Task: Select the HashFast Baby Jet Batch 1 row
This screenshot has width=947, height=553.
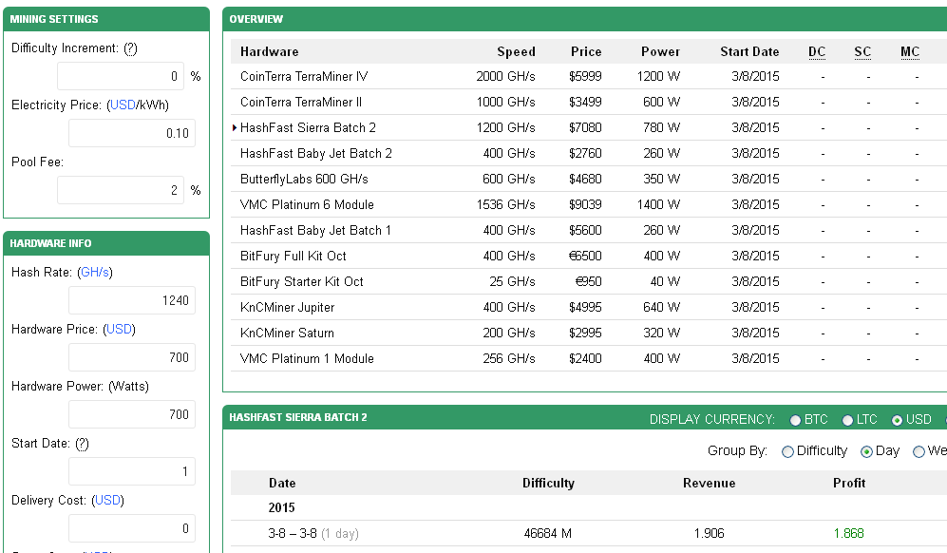Action: click(589, 231)
